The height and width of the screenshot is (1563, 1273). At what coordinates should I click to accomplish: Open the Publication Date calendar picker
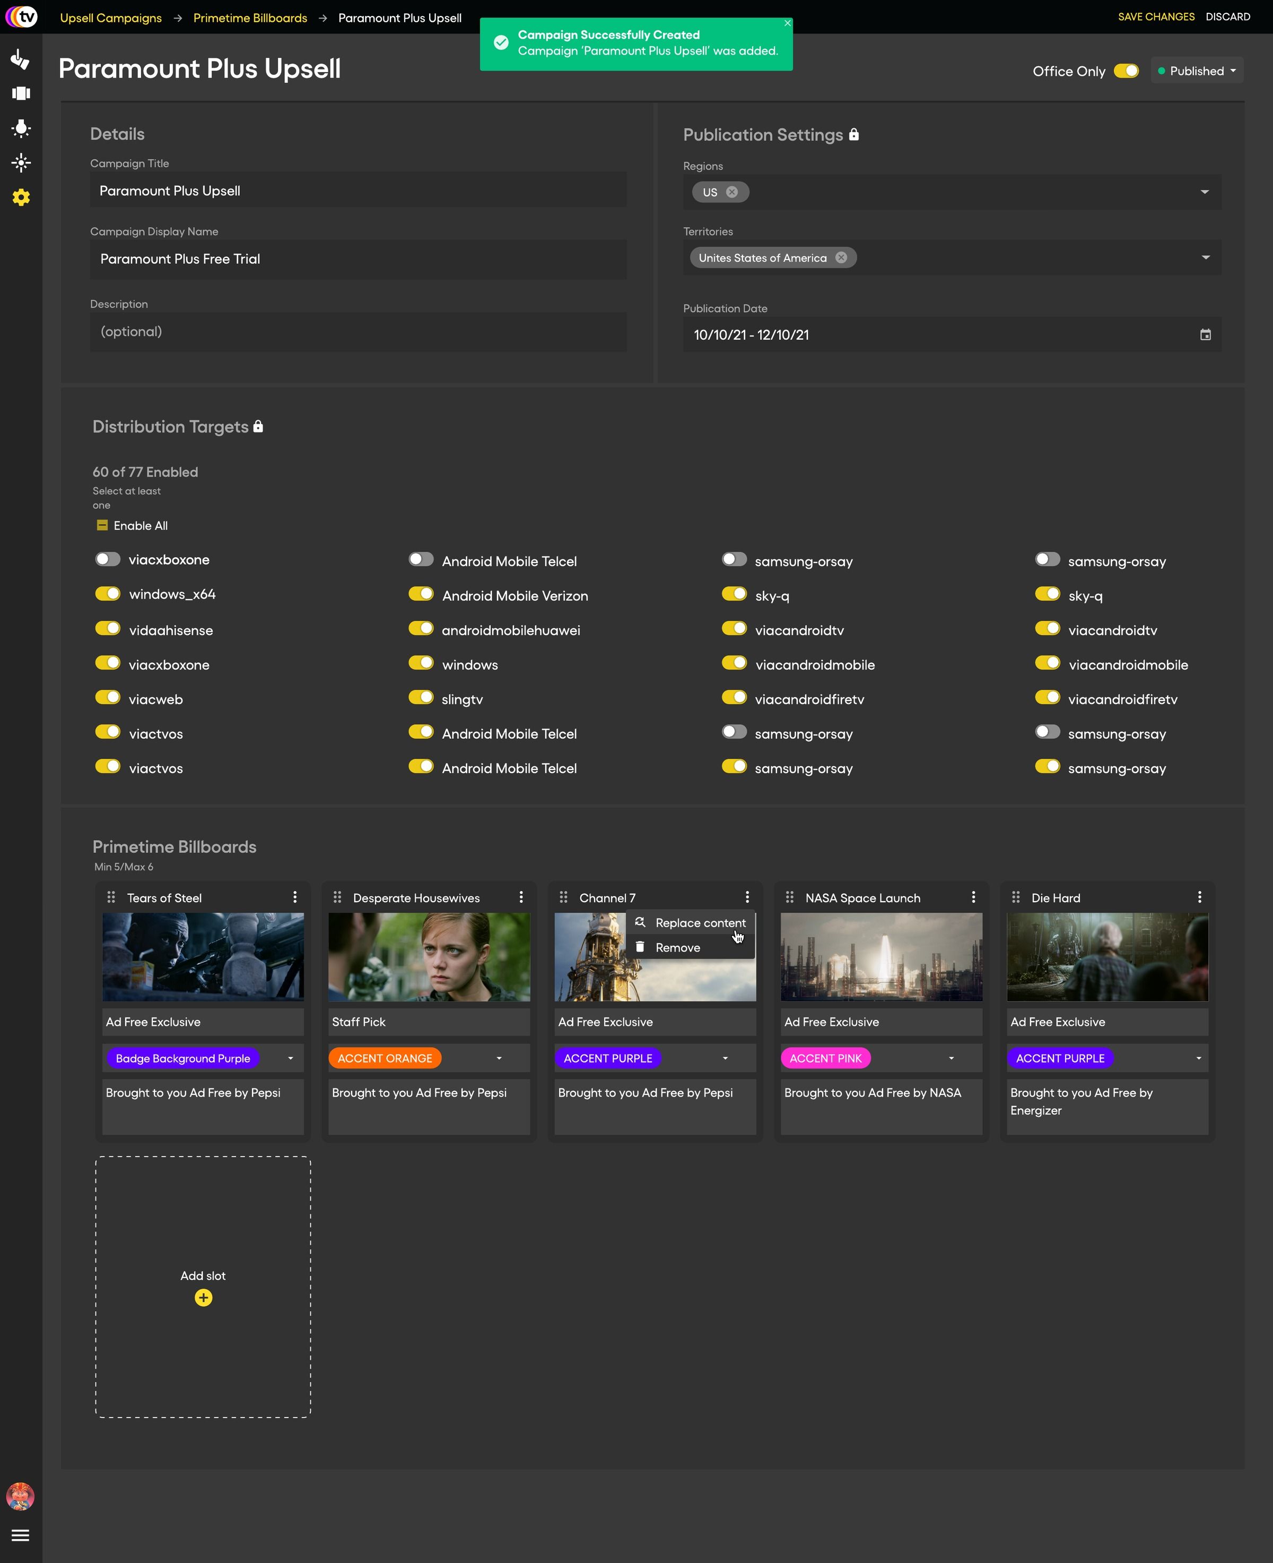pyautogui.click(x=1205, y=334)
